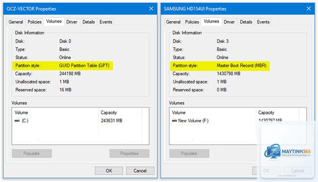Close the SAMSUNG HD154UI Properties window
The height and width of the screenshot is (182, 318).
309,8
